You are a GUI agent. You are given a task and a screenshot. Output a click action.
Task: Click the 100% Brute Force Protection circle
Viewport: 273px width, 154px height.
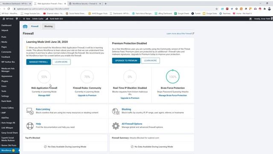point(173,77)
